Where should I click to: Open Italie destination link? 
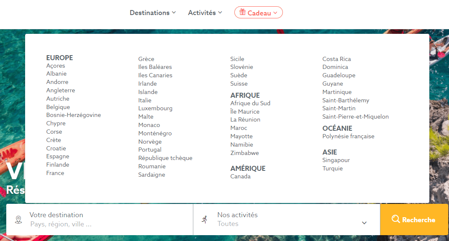(x=145, y=100)
